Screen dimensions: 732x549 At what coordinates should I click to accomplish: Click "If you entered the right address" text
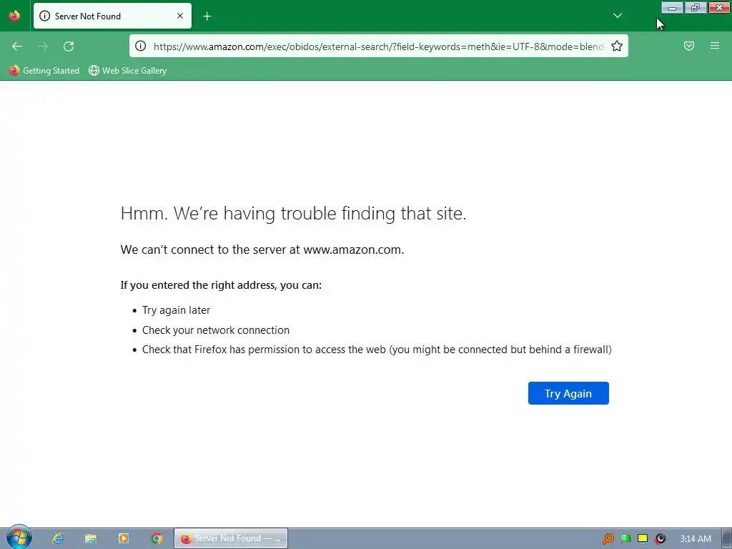click(221, 285)
